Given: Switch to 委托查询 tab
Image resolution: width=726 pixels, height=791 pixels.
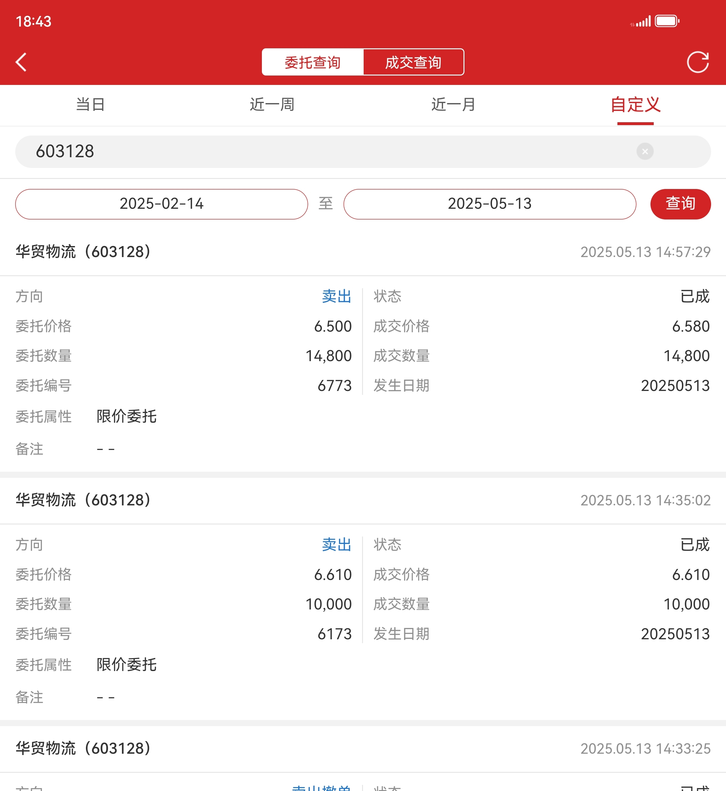Looking at the screenshot, I should tap(312, 62).
